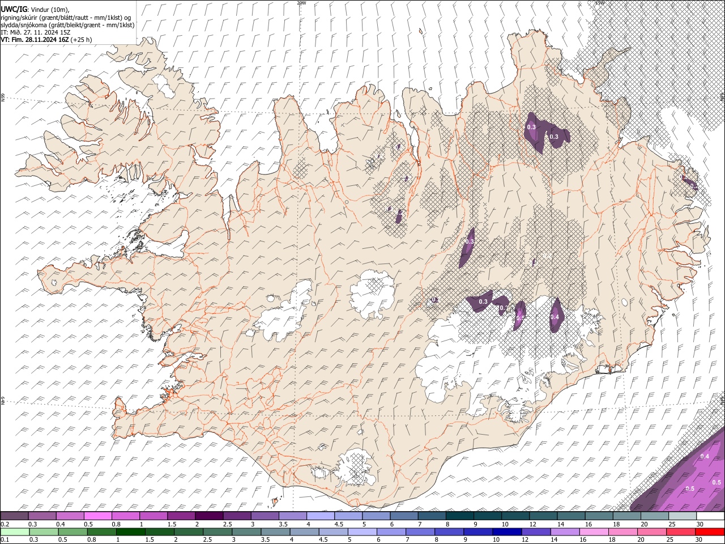725x544 pixels.
Task: Select the darkest green 1–1.5 rain swatch
Action: 130,532
